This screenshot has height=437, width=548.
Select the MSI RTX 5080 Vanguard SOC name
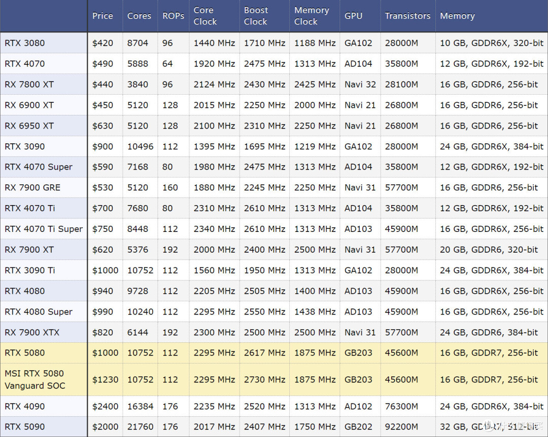(x=35, y=379)
